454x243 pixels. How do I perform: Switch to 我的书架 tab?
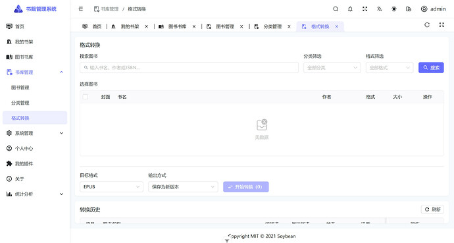(130, 26)
